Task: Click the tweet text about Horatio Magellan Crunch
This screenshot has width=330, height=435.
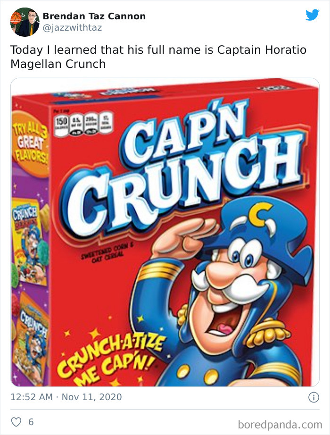Action: click(158, 57)
